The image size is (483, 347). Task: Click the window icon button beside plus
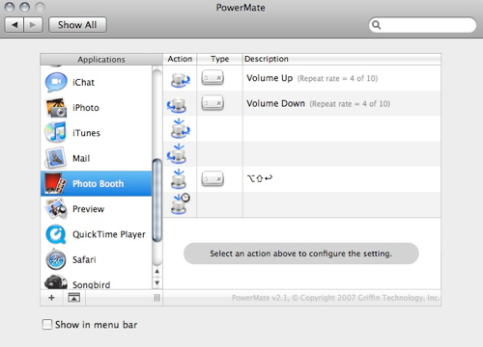[74, 298]
